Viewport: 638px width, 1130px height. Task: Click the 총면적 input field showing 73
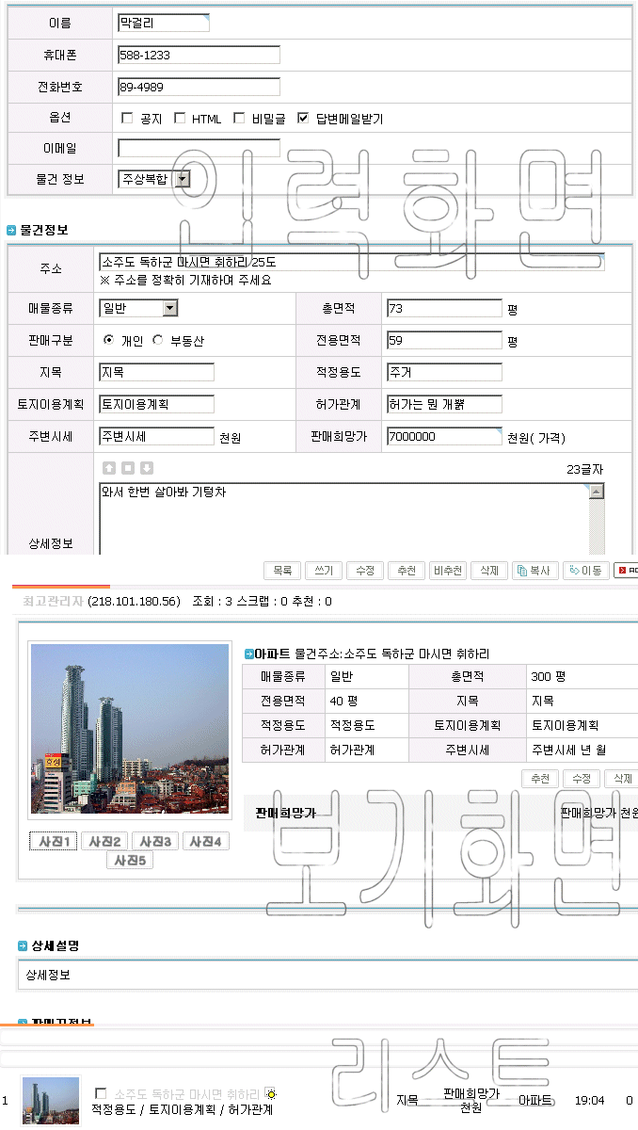pos(444,308)
